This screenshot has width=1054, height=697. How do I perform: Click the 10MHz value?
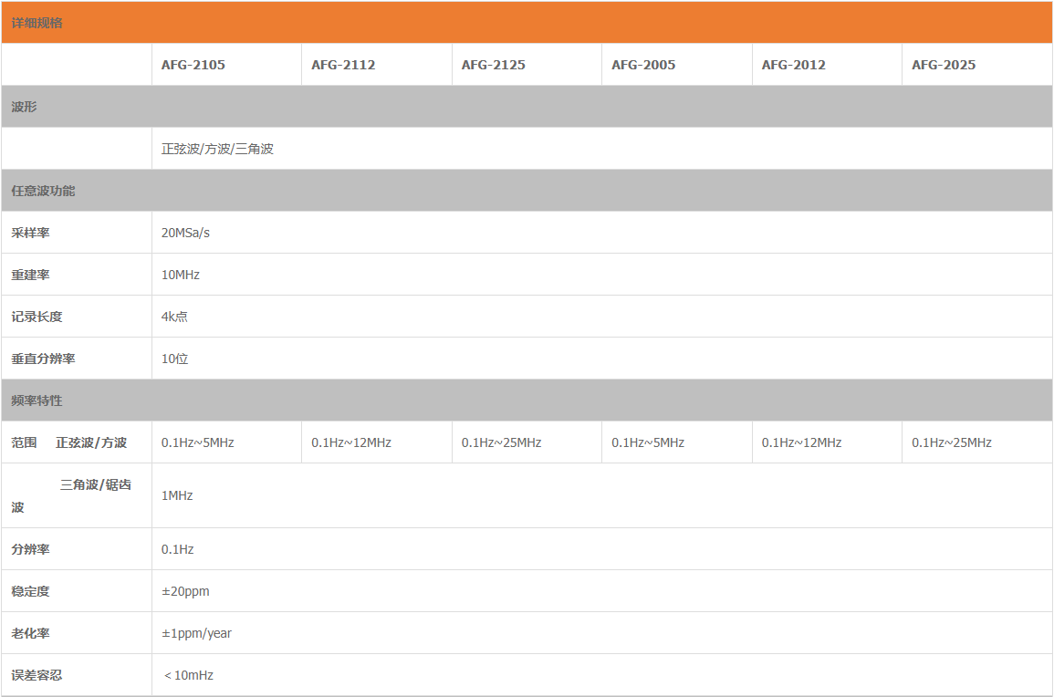pos(180,275)
